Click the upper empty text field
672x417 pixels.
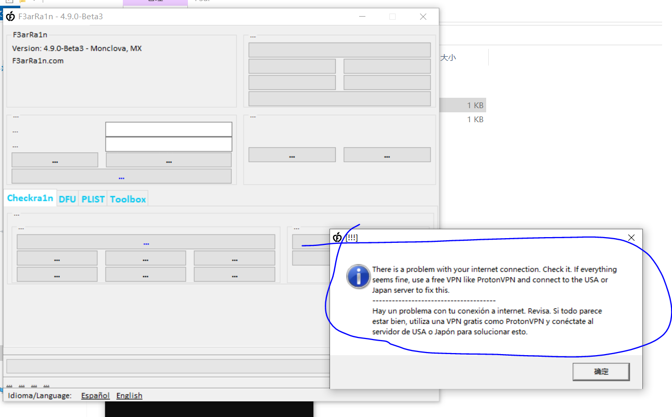tap(169, 129)
